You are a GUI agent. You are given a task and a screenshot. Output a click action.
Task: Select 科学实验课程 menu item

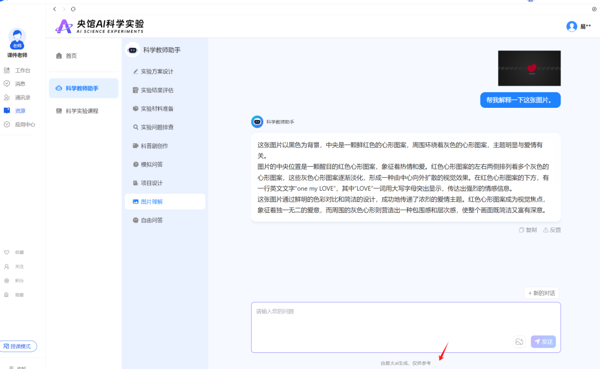click(82, 111)
